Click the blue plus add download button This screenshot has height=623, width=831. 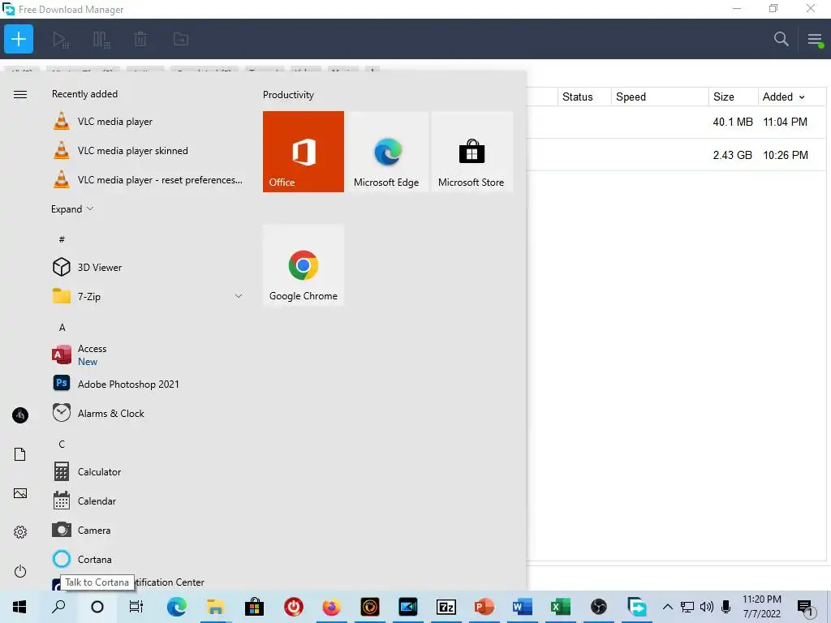[x=19, y=39]
